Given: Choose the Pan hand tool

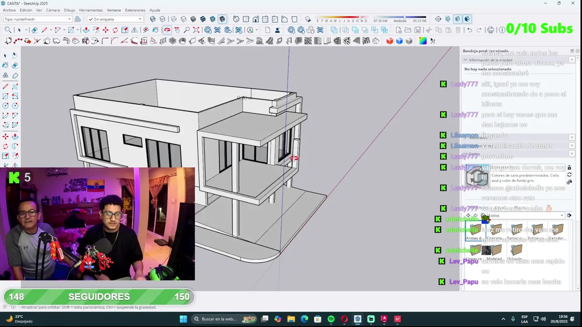Looking at the screenshot, I should point(177,30).
